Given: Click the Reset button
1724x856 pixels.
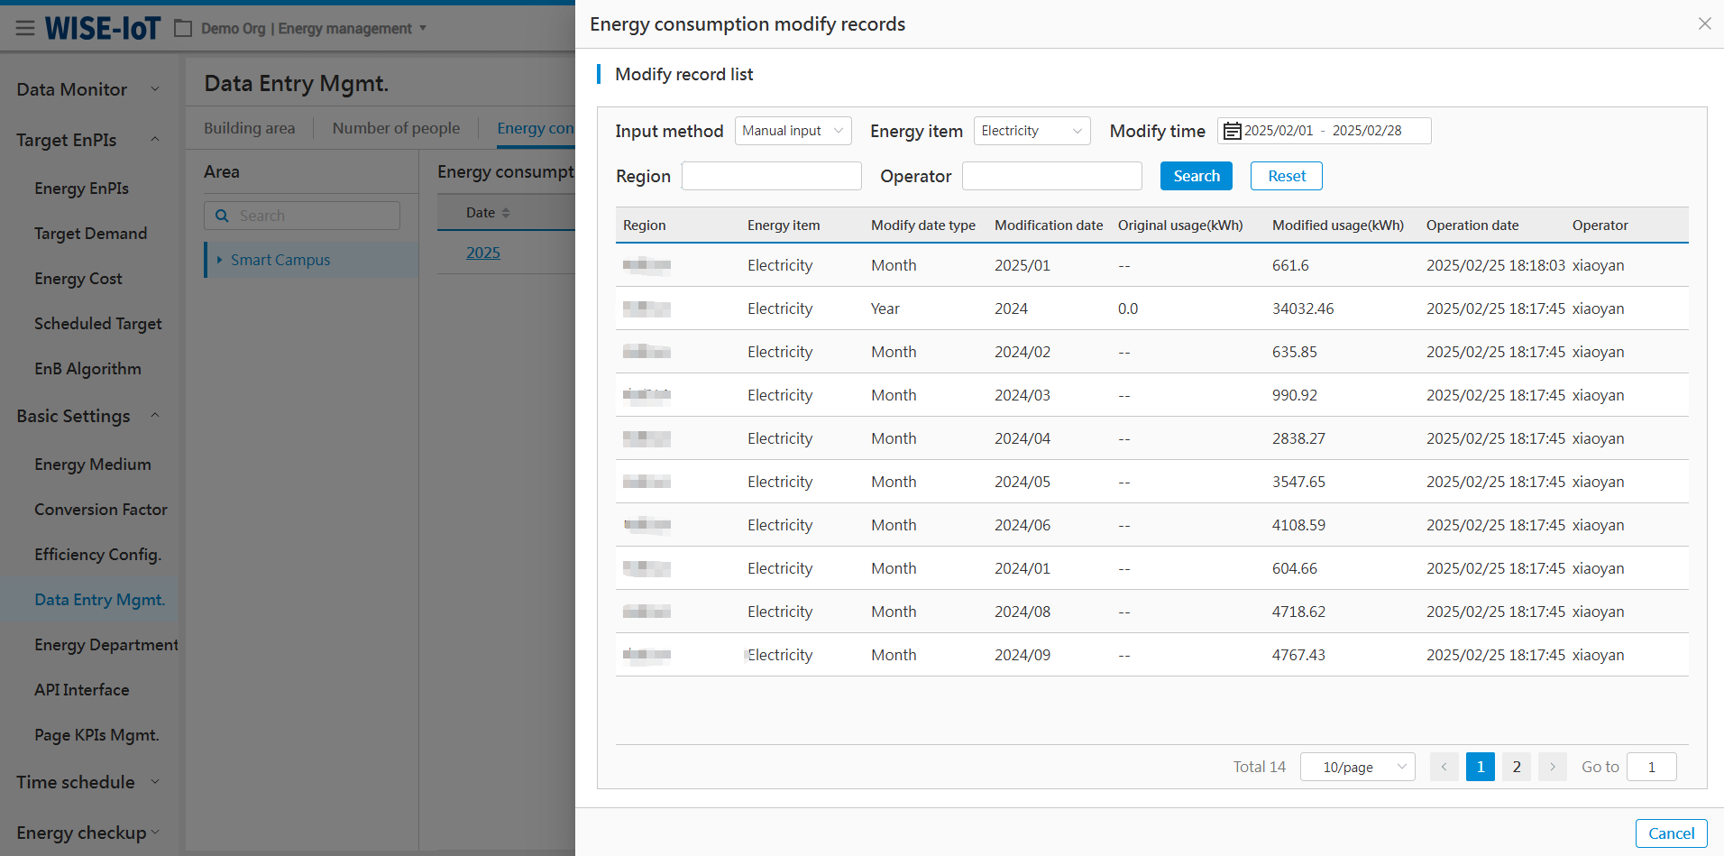Looking at the screenshot, I should coord(1286,176).
